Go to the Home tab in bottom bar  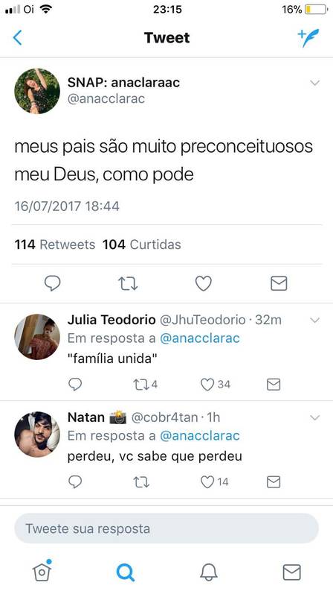pos(42,571)
